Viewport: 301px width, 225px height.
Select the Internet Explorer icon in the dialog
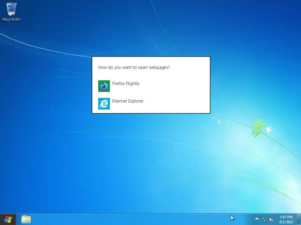pos(104,104)
